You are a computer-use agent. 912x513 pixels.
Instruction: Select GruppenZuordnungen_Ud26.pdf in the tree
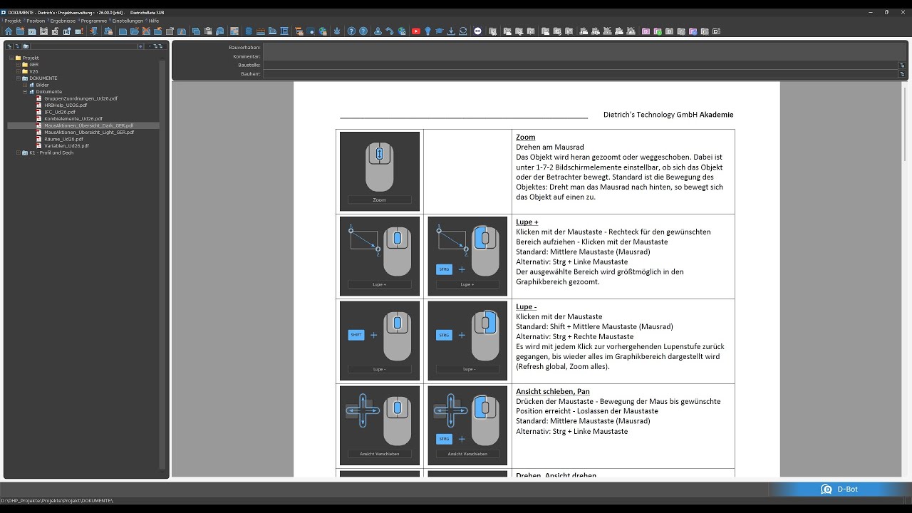coord(81,98)
